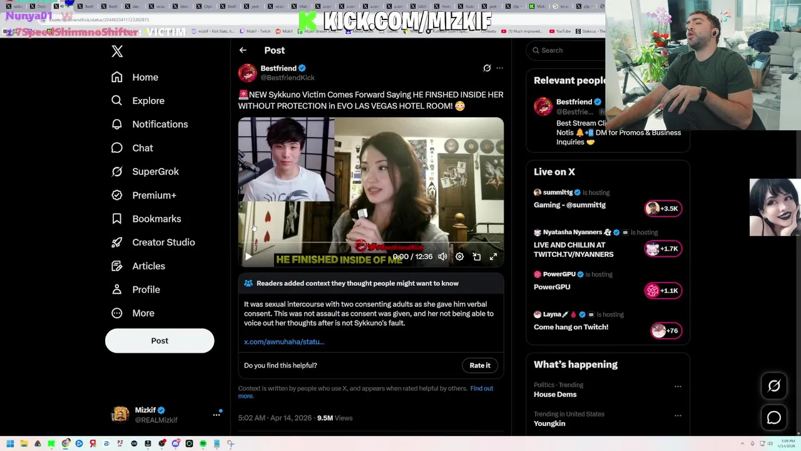Open Snipping Tool from the taskbar
This screenshot has width=801, height=451.
[x=230, y=443]
